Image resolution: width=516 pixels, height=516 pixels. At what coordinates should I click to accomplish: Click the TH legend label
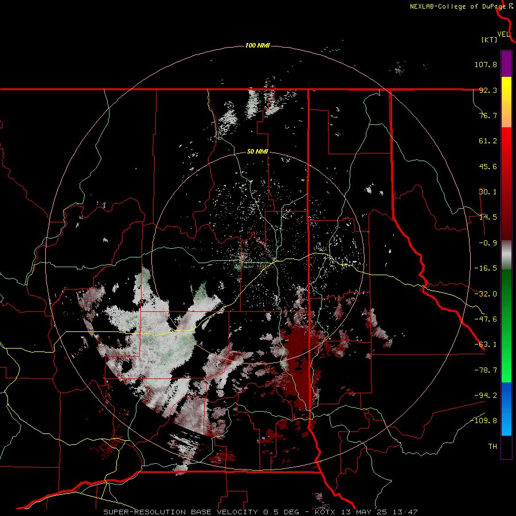pyautogui.click(x=492, y=447)
